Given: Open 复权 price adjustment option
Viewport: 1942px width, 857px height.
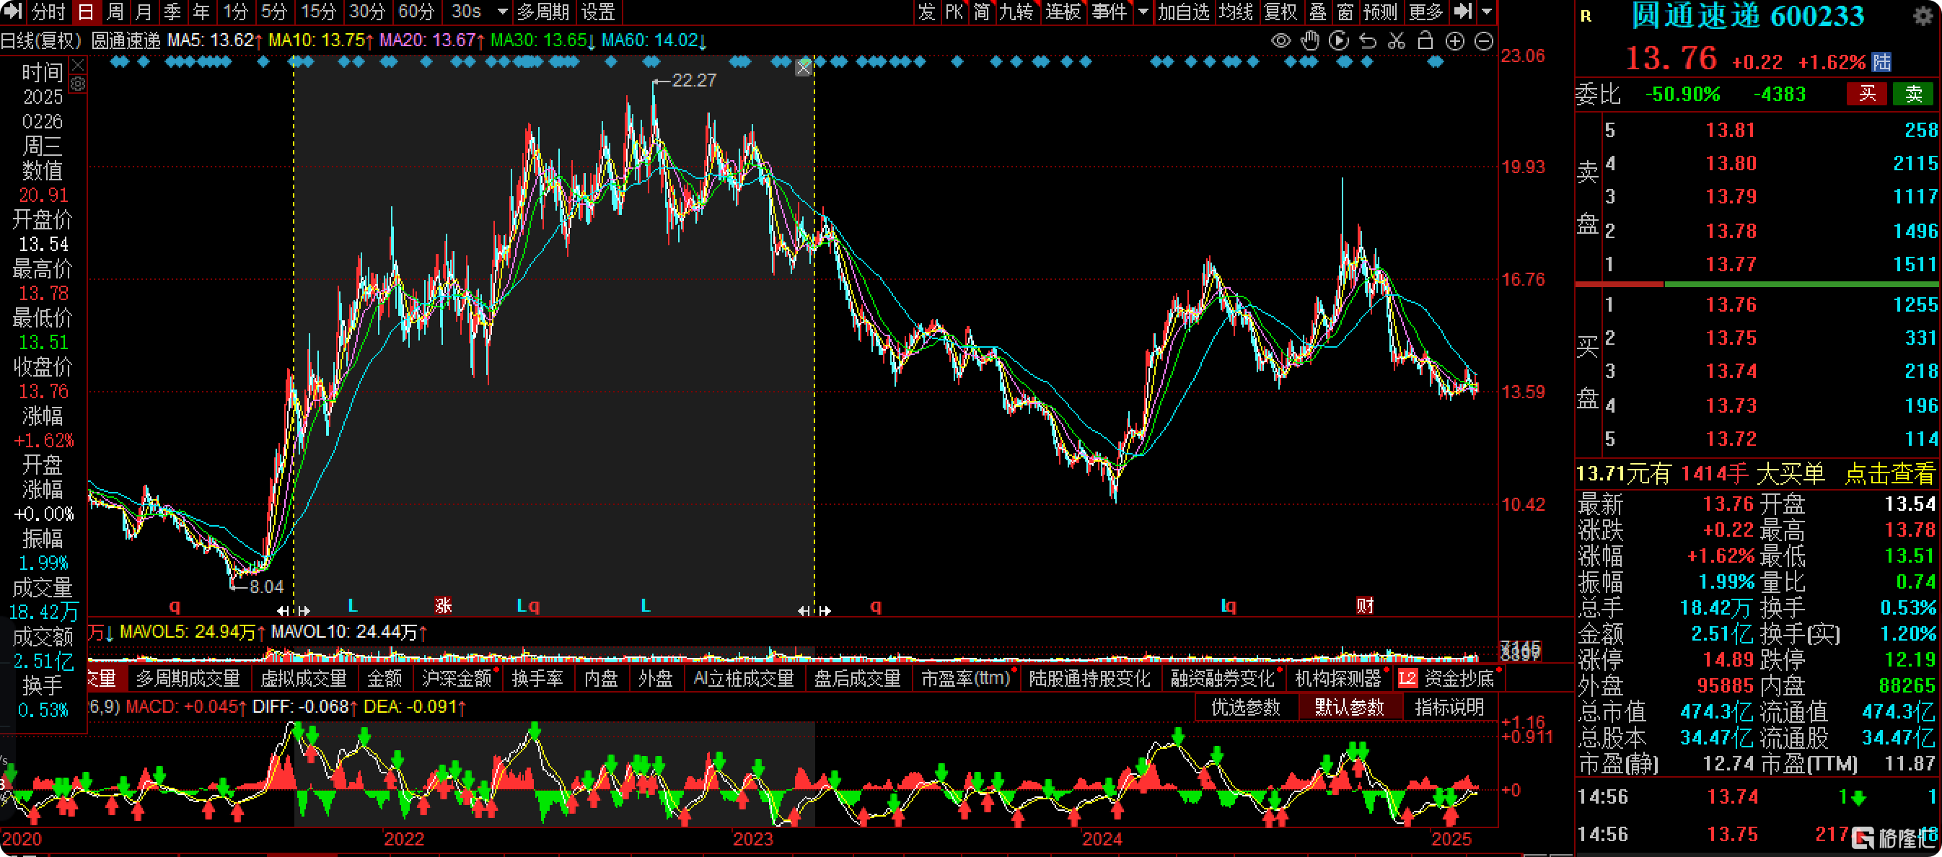Looking at the screenshot, I should click(x=1281, y=12).
